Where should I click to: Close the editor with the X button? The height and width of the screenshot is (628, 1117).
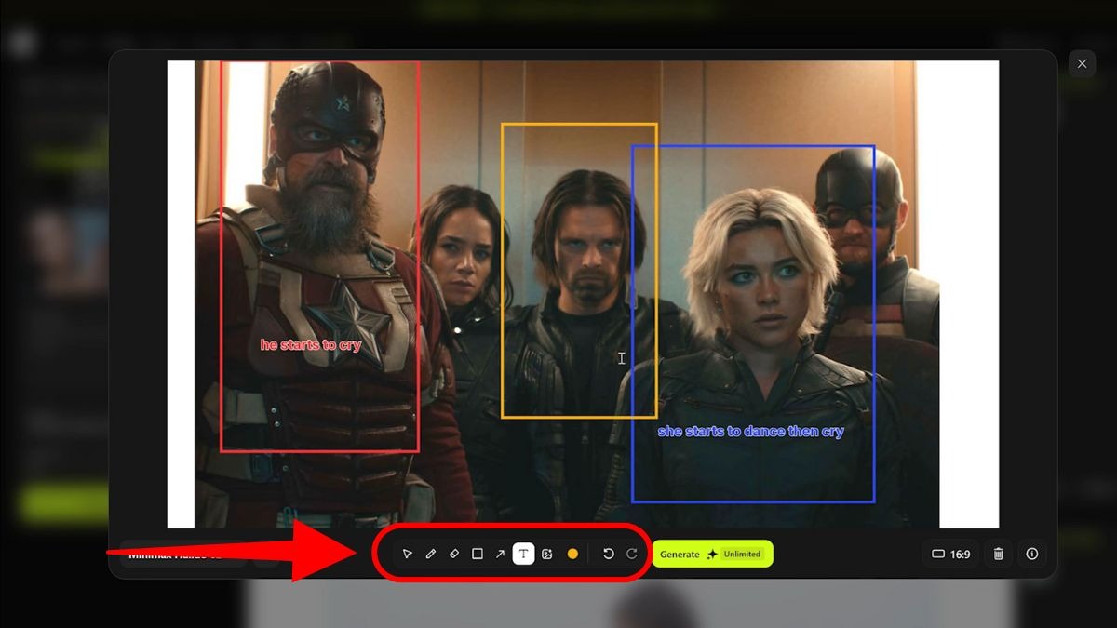(x=1082, y=63)
